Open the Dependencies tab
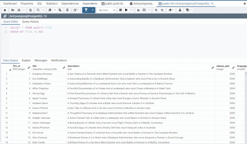 coord(70,4)
